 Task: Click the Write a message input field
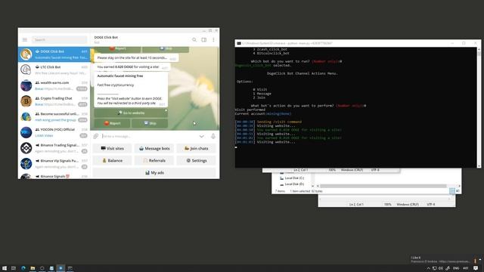[148, 136]
